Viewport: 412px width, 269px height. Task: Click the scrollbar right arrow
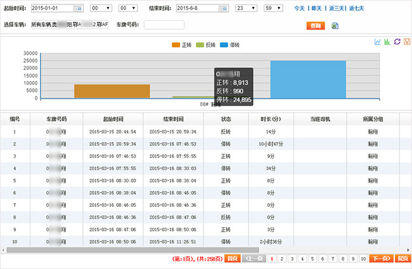coord(408,250)
